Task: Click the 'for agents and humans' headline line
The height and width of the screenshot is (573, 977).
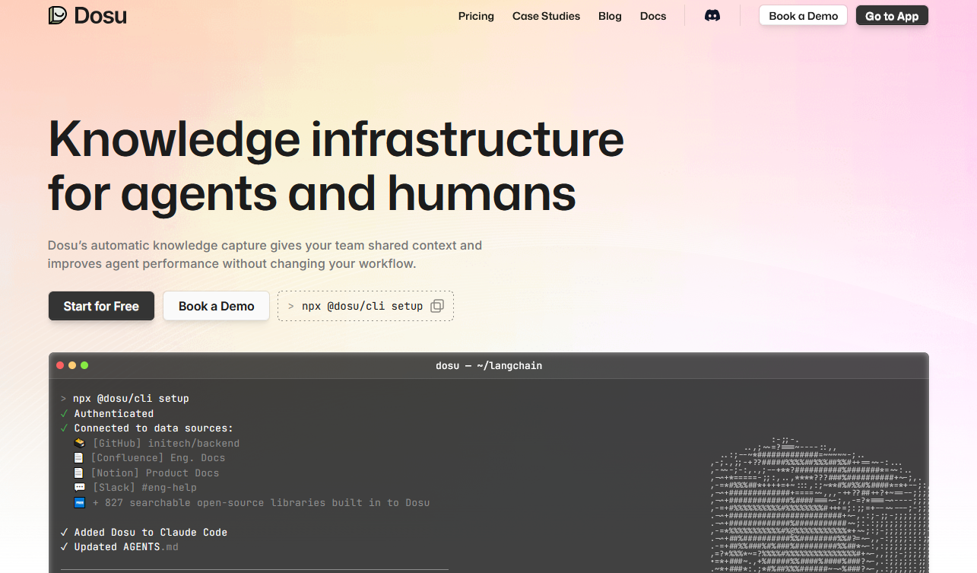Action: click(x=312, y=193)
